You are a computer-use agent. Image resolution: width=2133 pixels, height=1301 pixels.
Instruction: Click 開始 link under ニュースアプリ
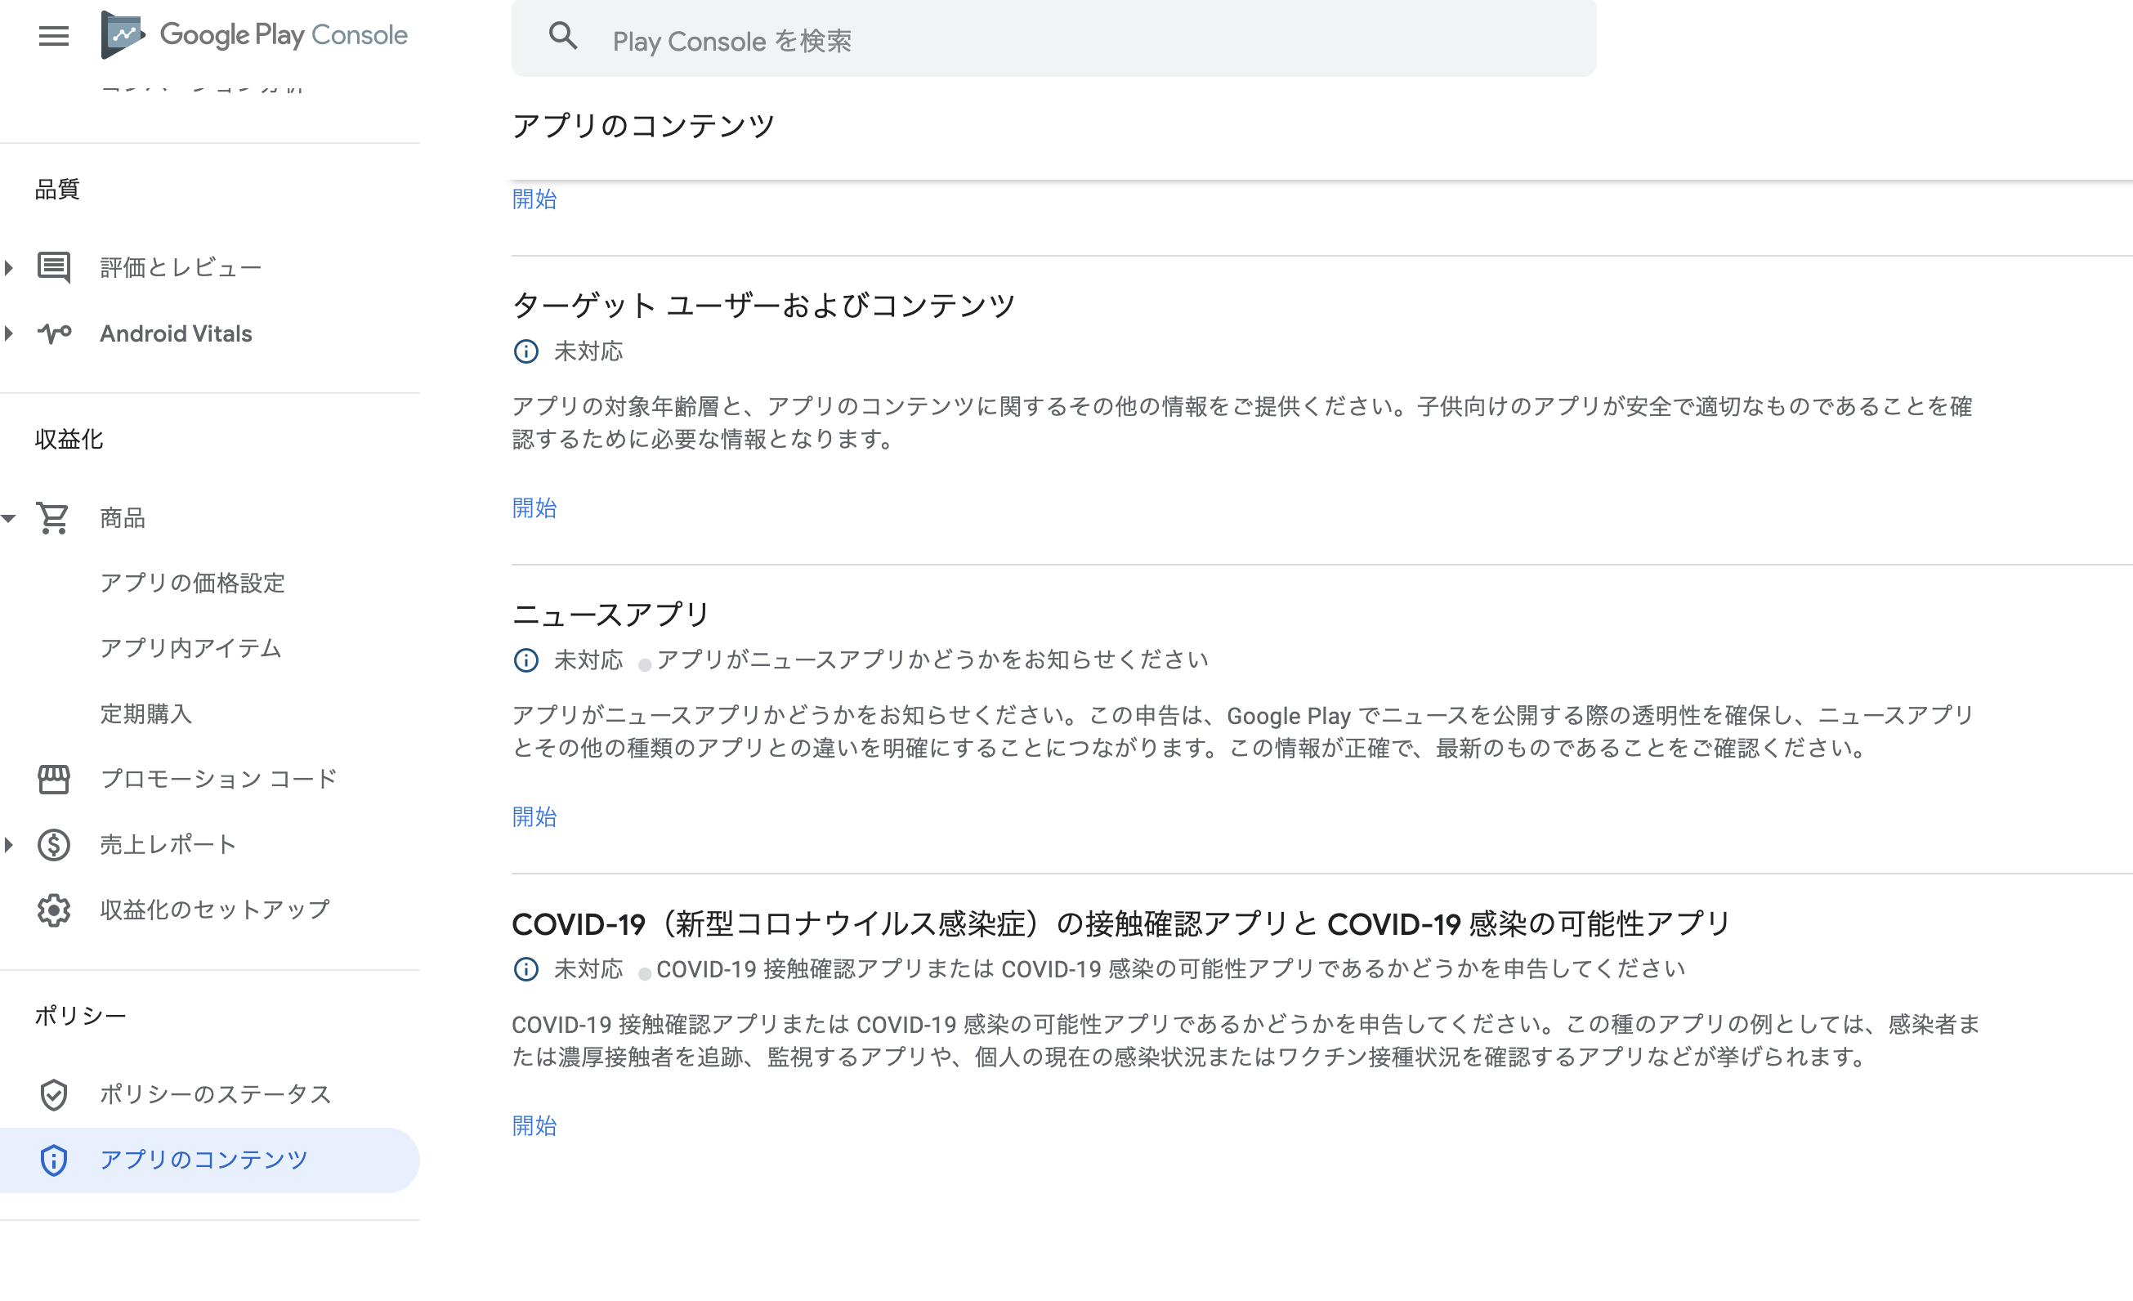tap(534, 816)
